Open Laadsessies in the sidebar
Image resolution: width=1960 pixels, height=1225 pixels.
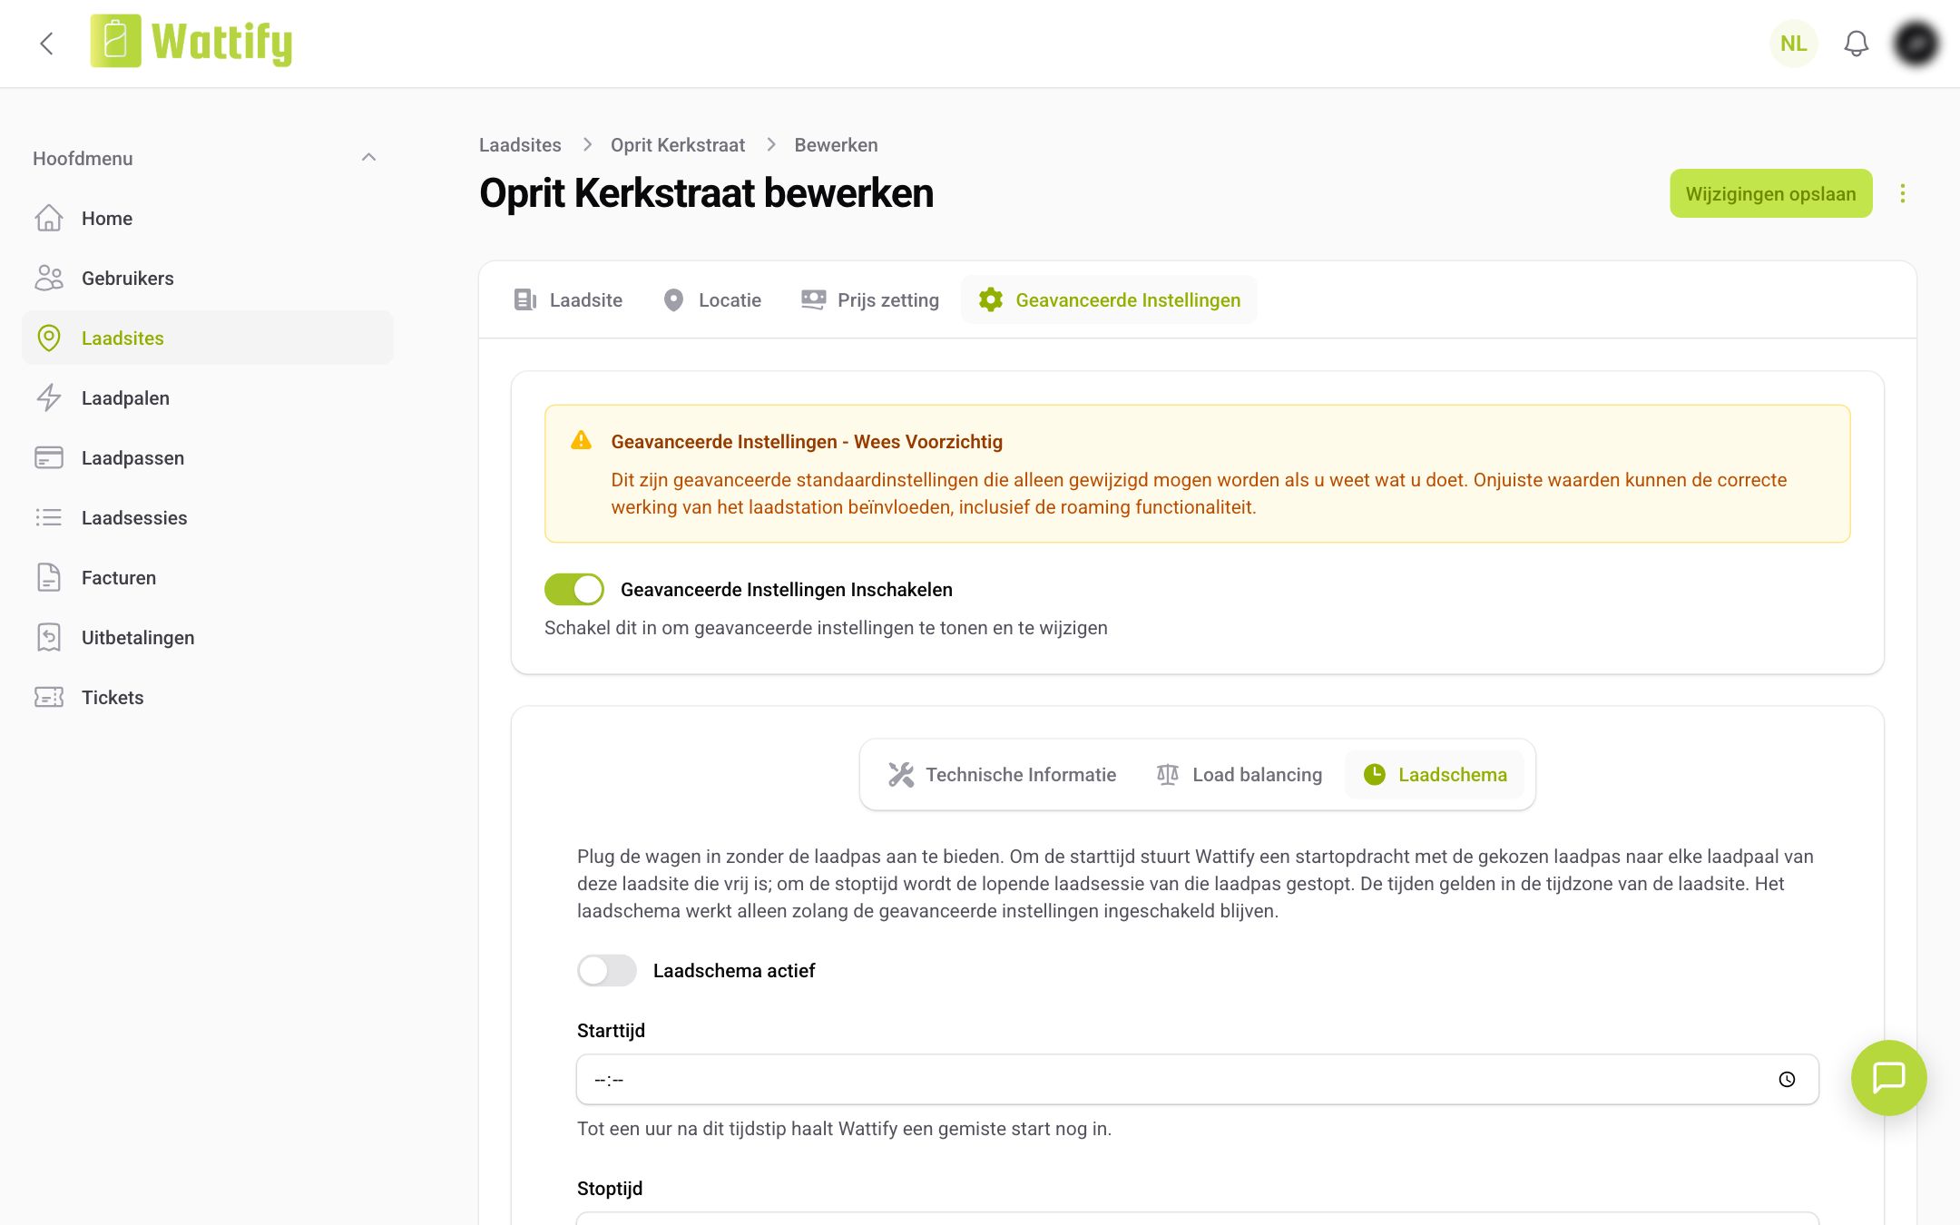coord(208,518)
